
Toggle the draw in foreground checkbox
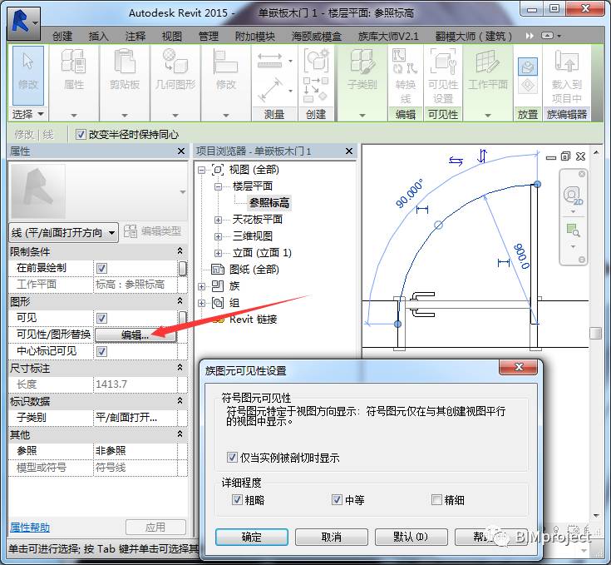point(101,268)
